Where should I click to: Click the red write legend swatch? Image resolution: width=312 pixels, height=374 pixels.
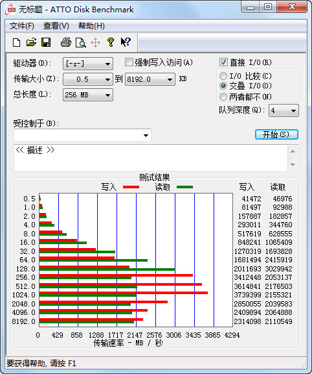pyautogui.click(x=131, y=187)
